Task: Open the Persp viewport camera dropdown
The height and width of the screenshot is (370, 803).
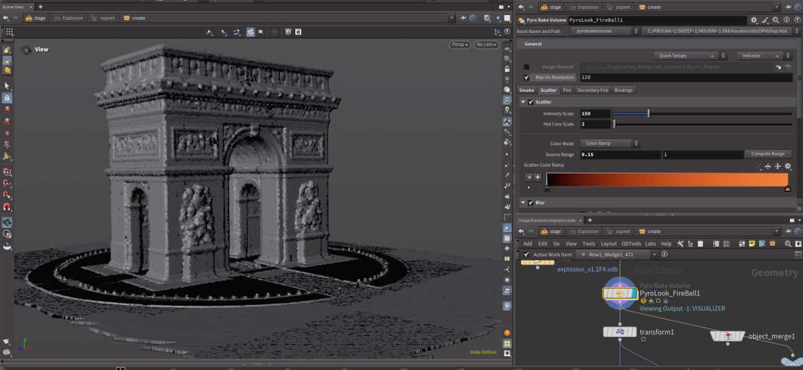Action: 460,45
